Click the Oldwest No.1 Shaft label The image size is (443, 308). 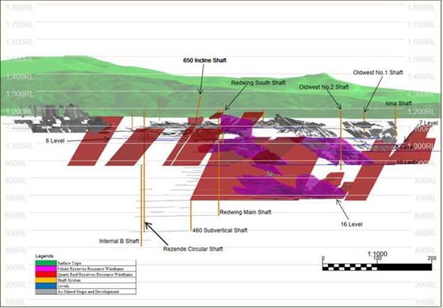[x=378, y=72]
